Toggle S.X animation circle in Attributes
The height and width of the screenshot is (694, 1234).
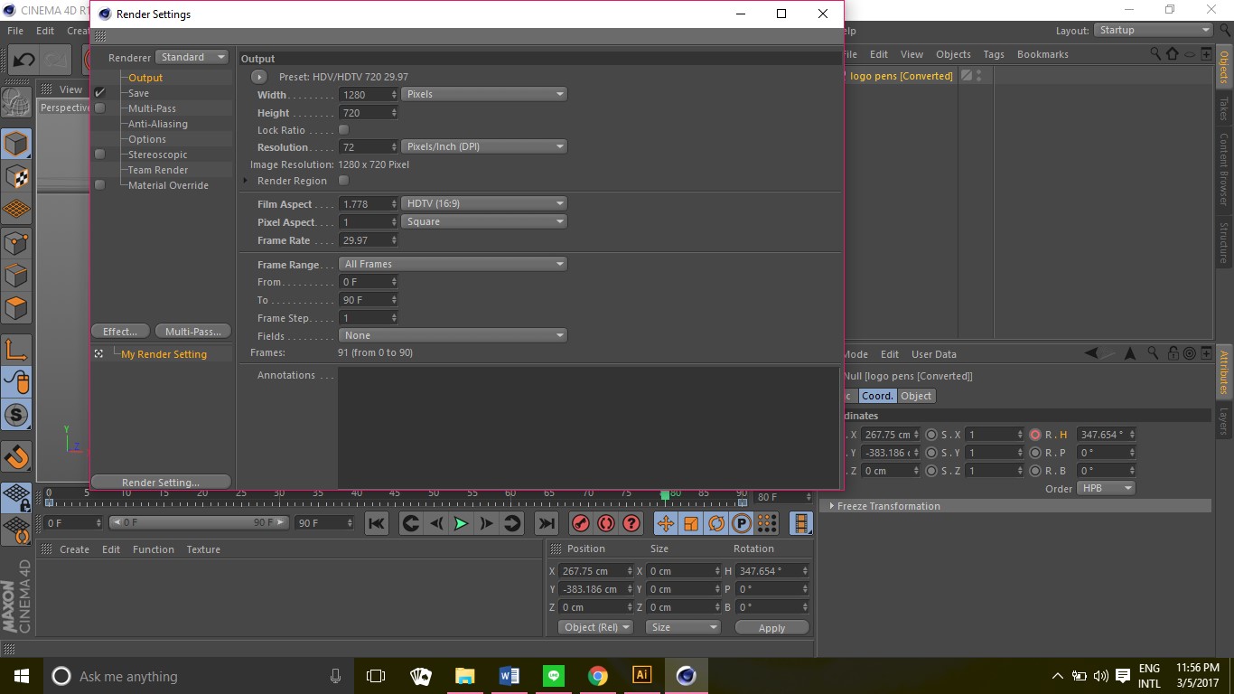[x=931, y=435]
